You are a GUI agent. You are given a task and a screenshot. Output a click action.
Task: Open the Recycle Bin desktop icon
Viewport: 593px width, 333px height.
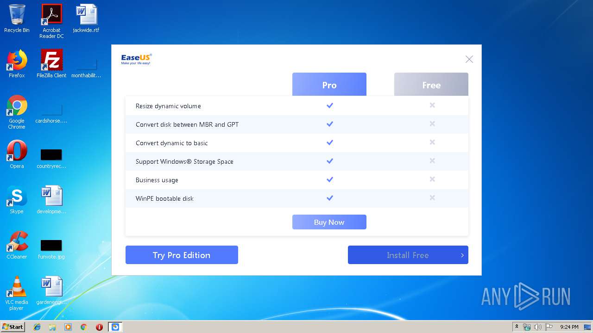(17, 18)
